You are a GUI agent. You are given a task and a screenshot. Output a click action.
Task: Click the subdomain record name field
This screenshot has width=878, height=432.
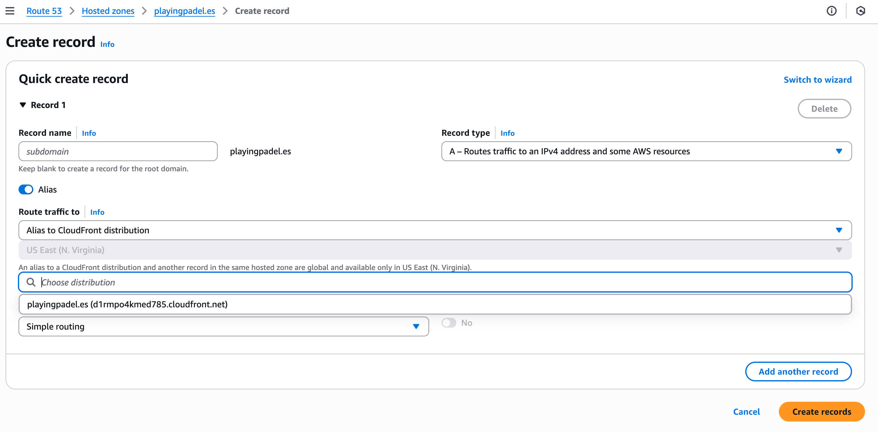pos(118,151)
